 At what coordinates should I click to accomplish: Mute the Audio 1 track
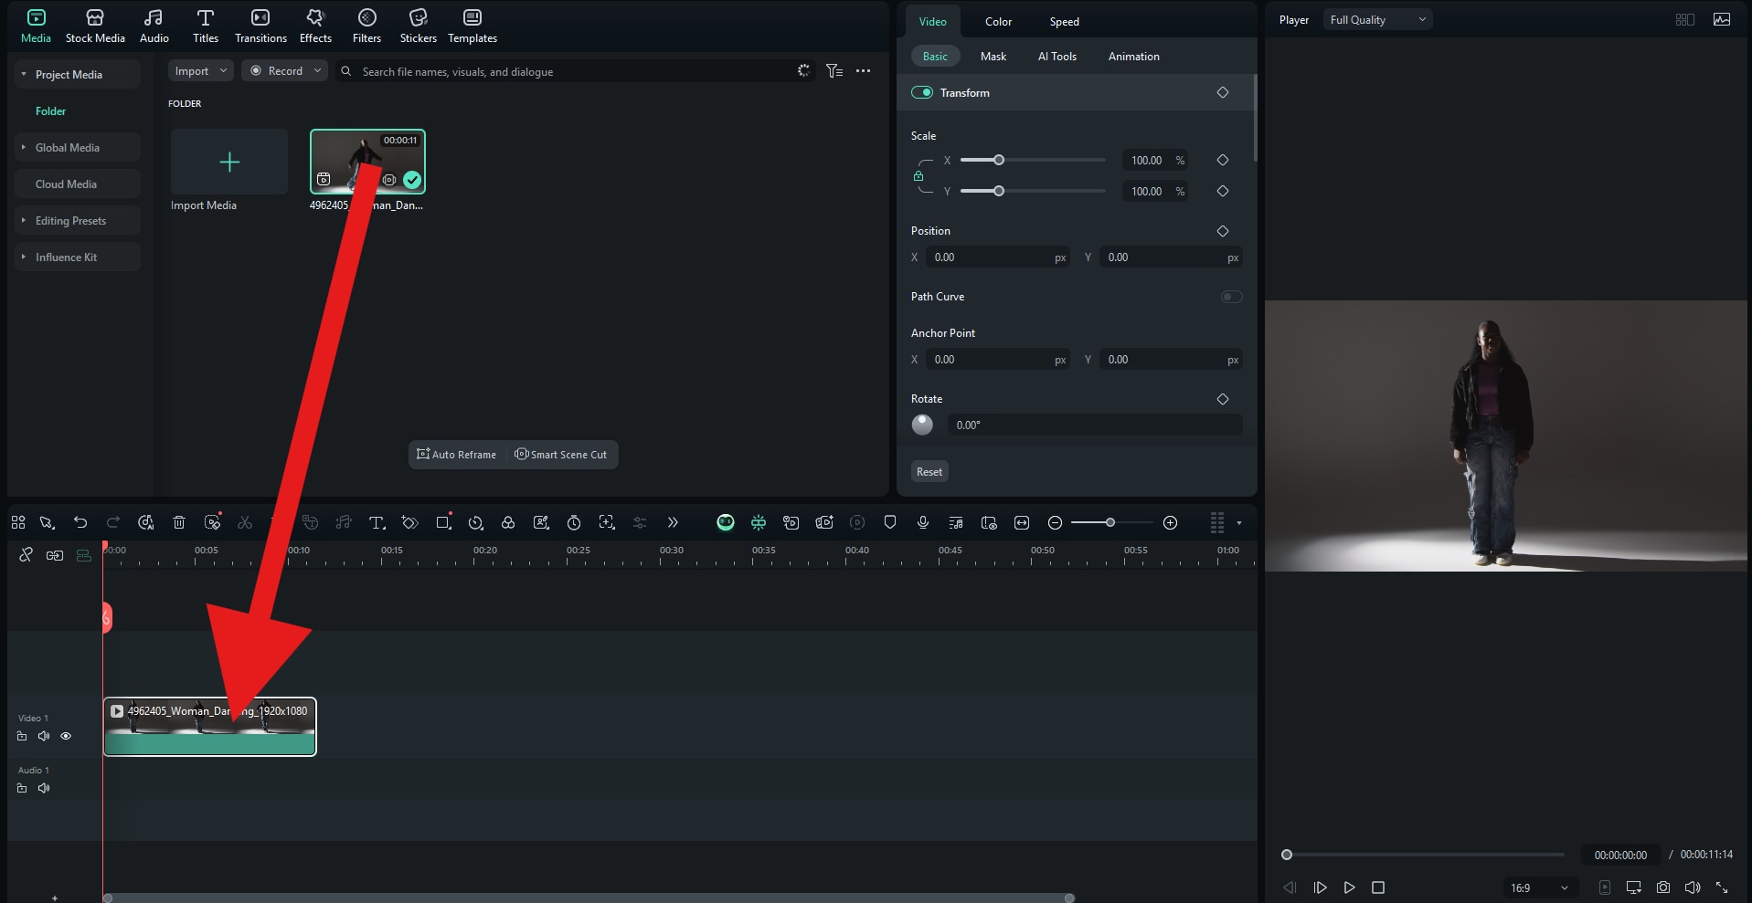tap(44, 788)
